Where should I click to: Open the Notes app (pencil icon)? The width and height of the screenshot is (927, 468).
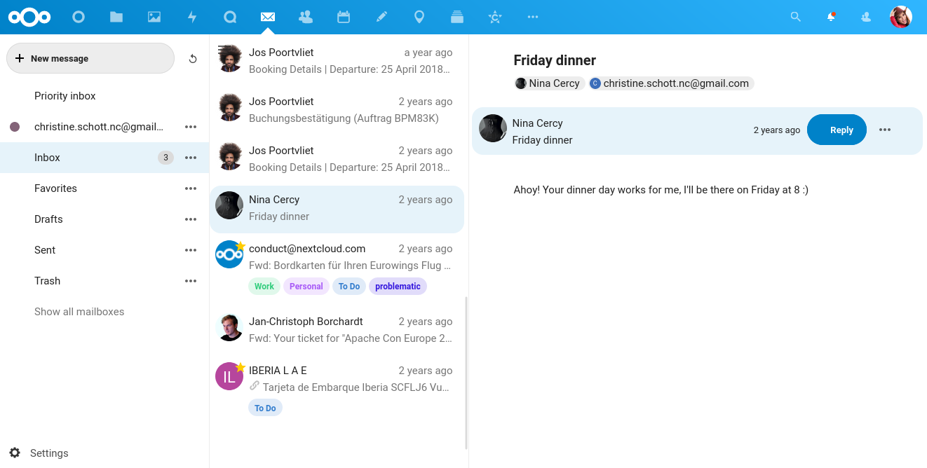pos(381,16)
